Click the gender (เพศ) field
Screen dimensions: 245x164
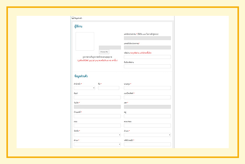coord(147,107)
